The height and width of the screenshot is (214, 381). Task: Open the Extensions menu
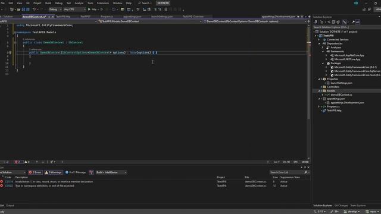(103, 3)
